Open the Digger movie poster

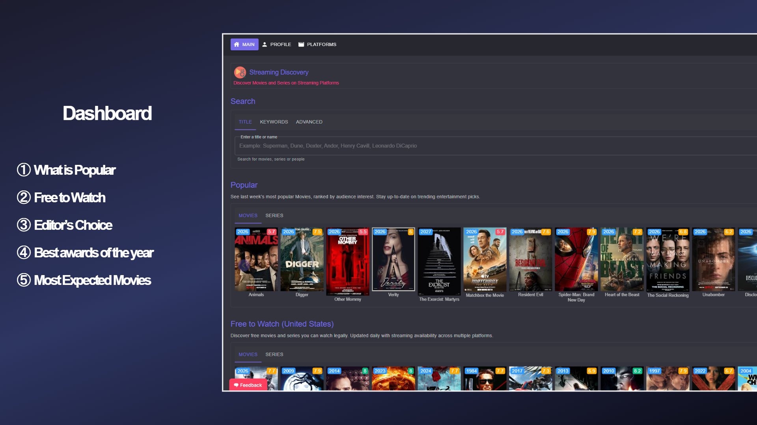pos(302,259)
